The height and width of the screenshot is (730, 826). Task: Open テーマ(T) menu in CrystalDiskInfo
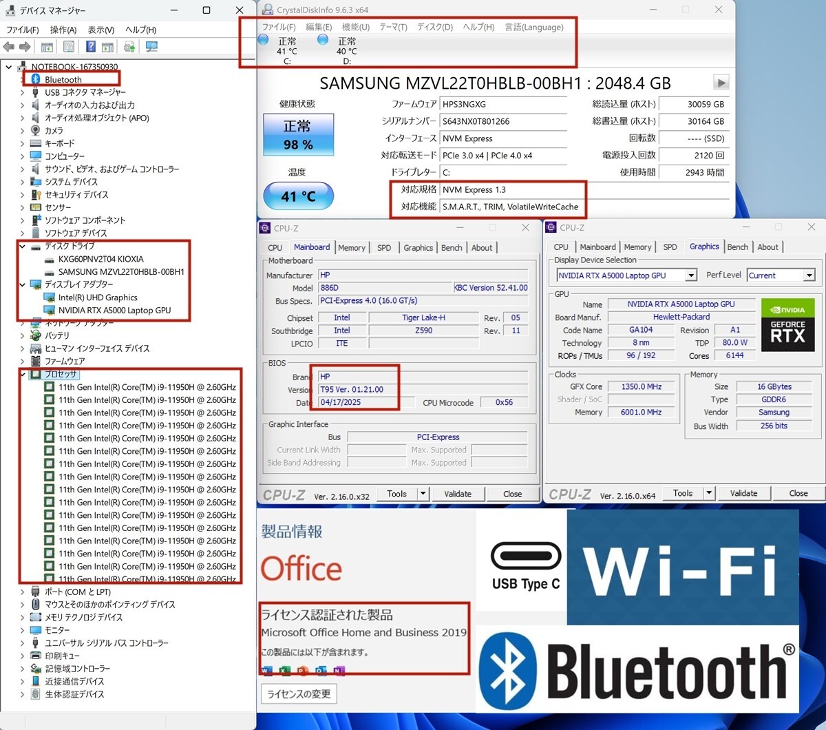point(393,27)
